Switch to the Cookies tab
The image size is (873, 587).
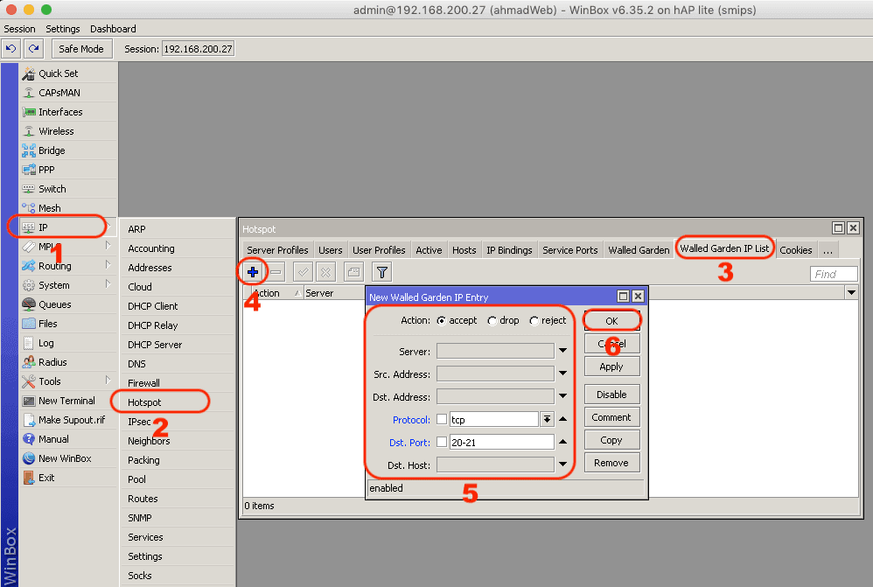(x=796, y=250)
